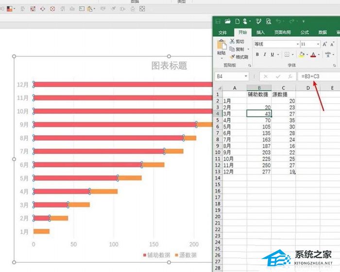Image resolution: width=340 pixels, height=272 pixels.
Task: Toggle Bold formatting
Action: coord(257,55)
